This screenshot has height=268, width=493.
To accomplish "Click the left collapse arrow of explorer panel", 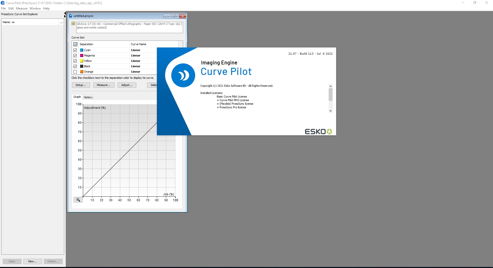I will pyautogui.click(x=65, y=13).
